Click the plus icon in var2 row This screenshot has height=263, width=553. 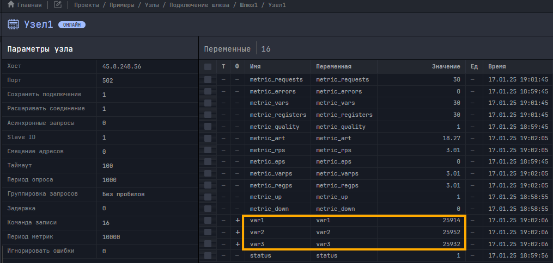pos(237,232)
